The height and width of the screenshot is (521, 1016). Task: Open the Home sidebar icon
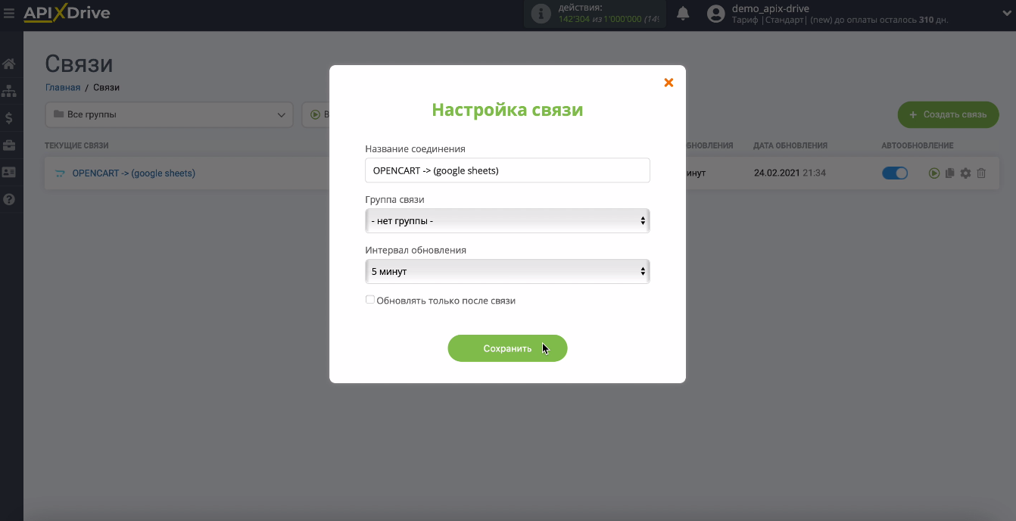[x=9, y=64]
